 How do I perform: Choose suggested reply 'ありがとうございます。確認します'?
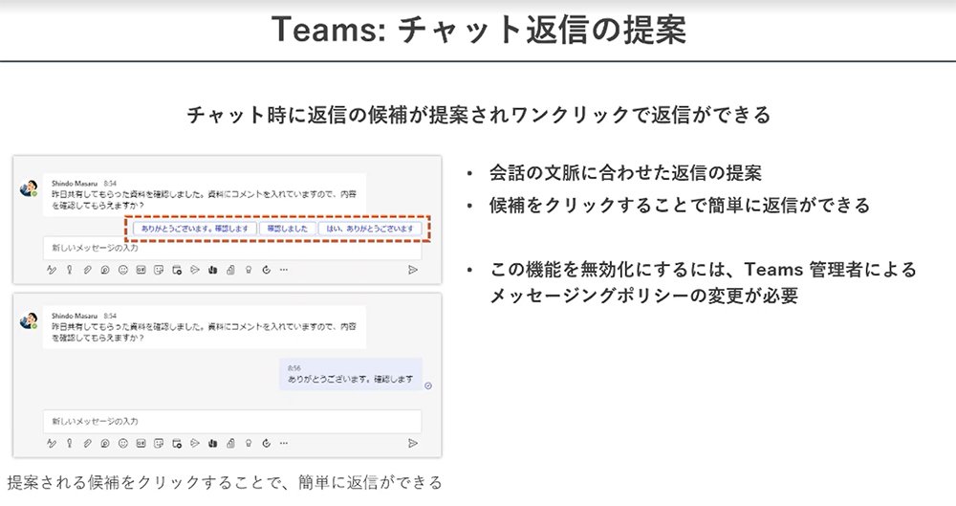click(194, 229)
